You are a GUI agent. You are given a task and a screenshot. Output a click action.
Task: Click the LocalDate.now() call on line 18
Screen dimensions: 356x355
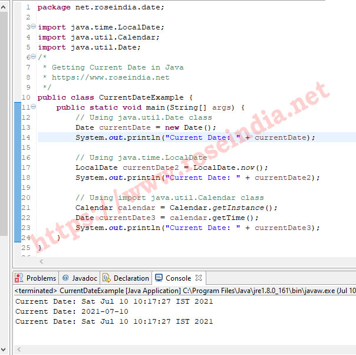click(230, 167)
